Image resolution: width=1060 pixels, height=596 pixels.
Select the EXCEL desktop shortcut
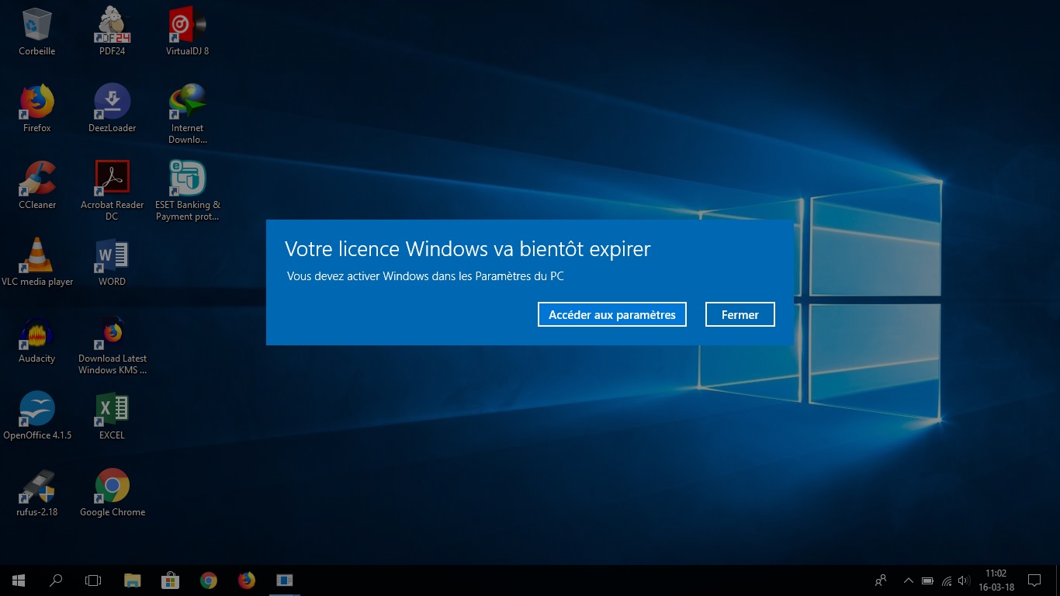(112, 415)
